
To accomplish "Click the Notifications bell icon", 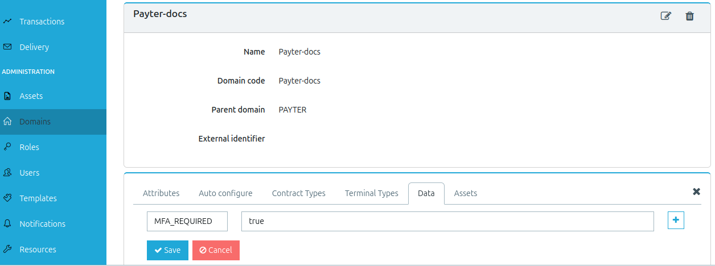I will [7, 224].
